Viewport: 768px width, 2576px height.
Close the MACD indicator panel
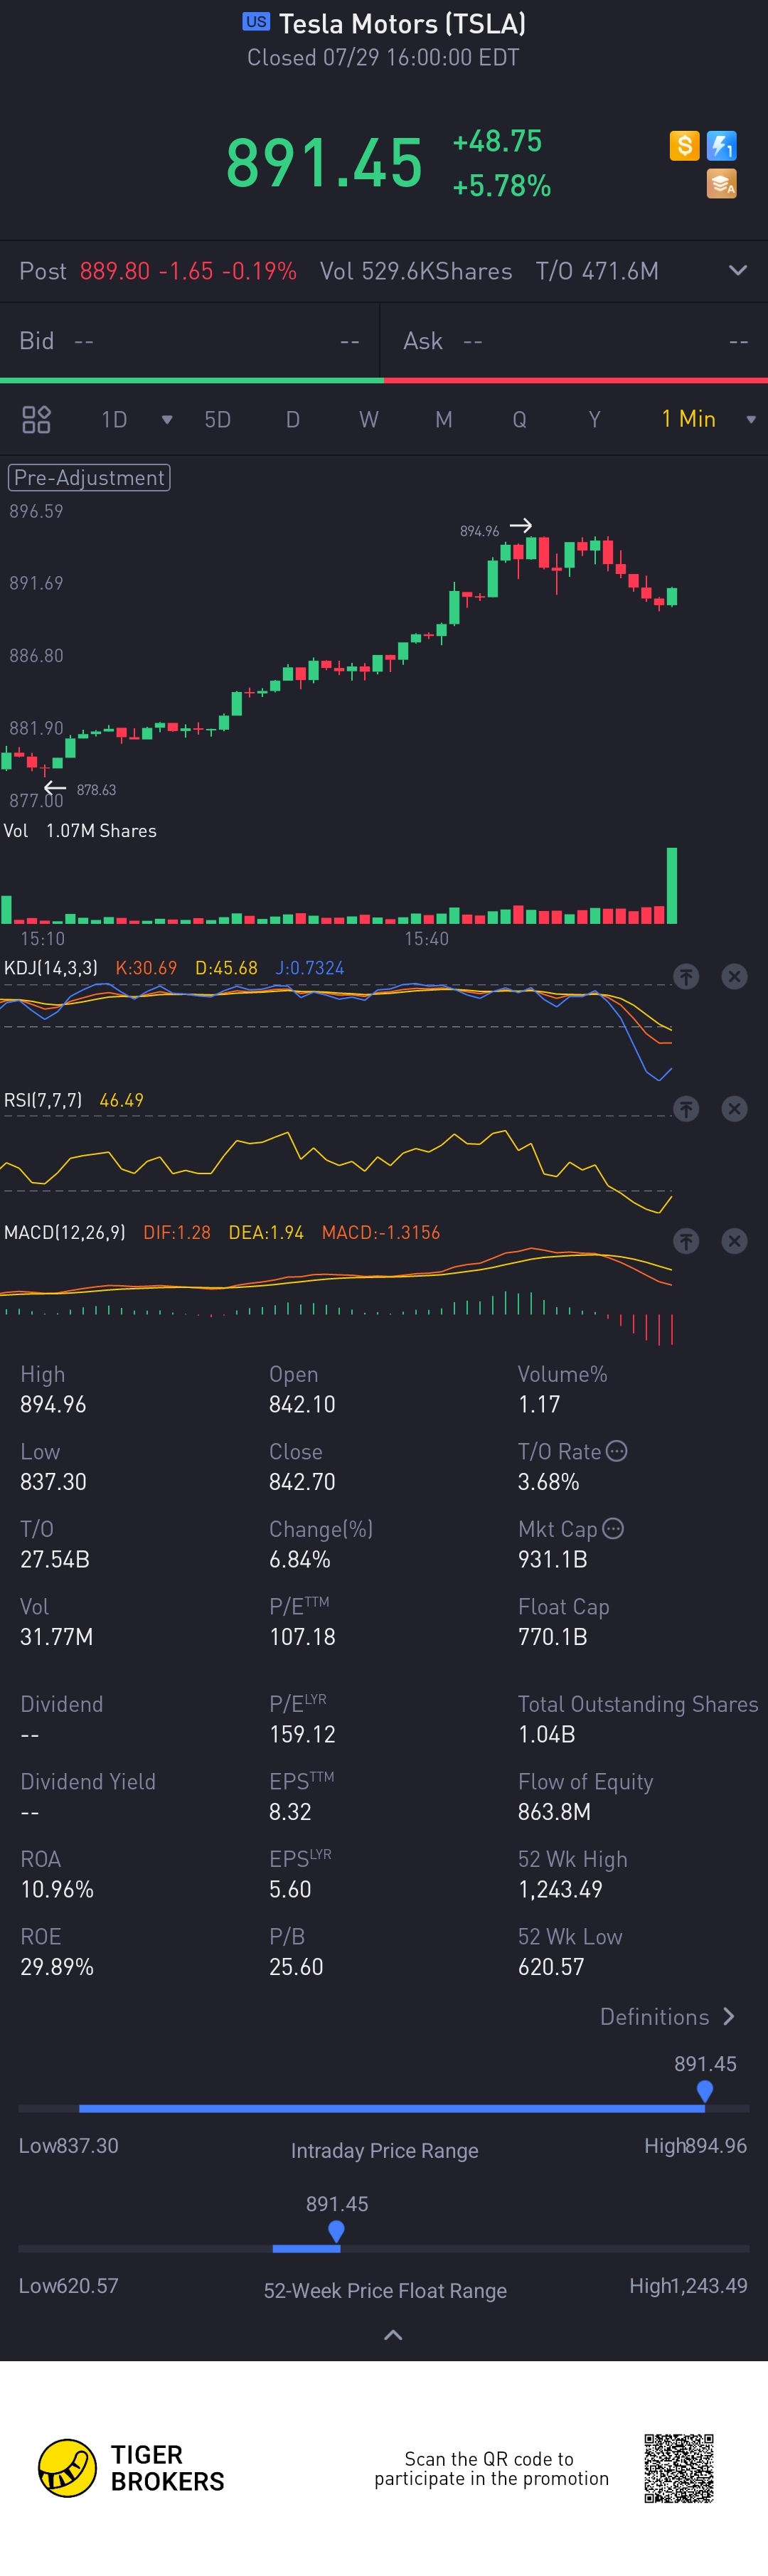(x=734, y=1241)
